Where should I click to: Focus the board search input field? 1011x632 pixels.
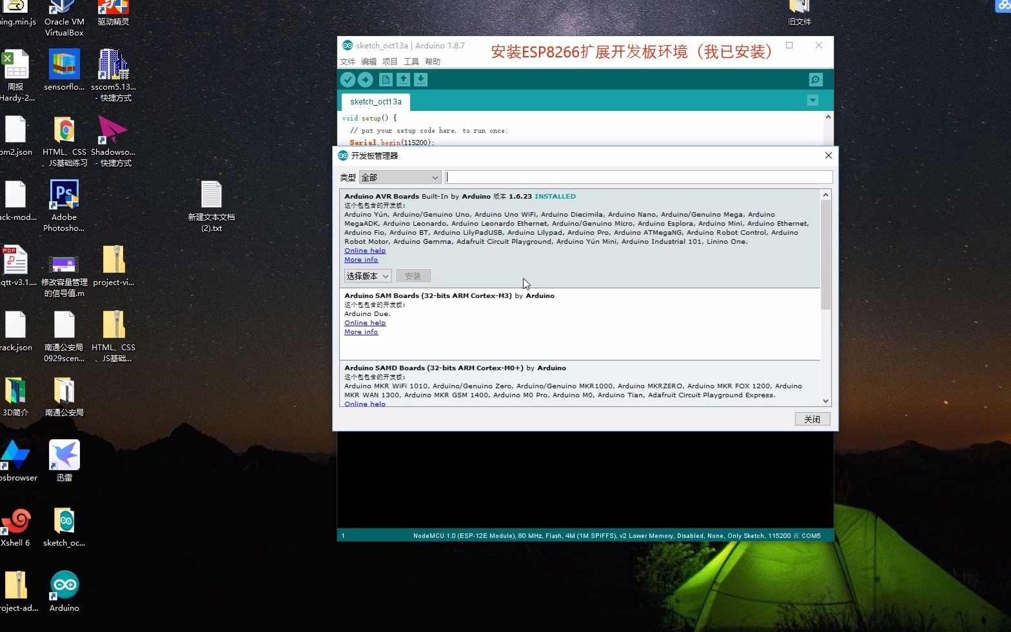(x=639, y=177)
